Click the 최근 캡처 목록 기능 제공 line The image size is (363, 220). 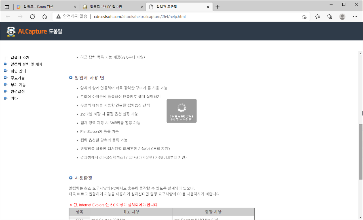[113, 57]
